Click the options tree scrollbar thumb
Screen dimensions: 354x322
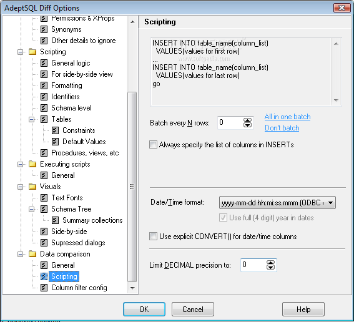[x=132, y=187]
